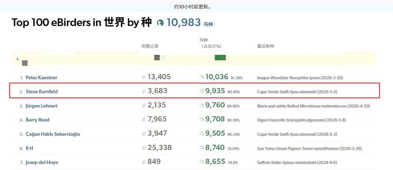
Task: Click Peter Kaestner's checklist count 13,405
Action: 159,77
